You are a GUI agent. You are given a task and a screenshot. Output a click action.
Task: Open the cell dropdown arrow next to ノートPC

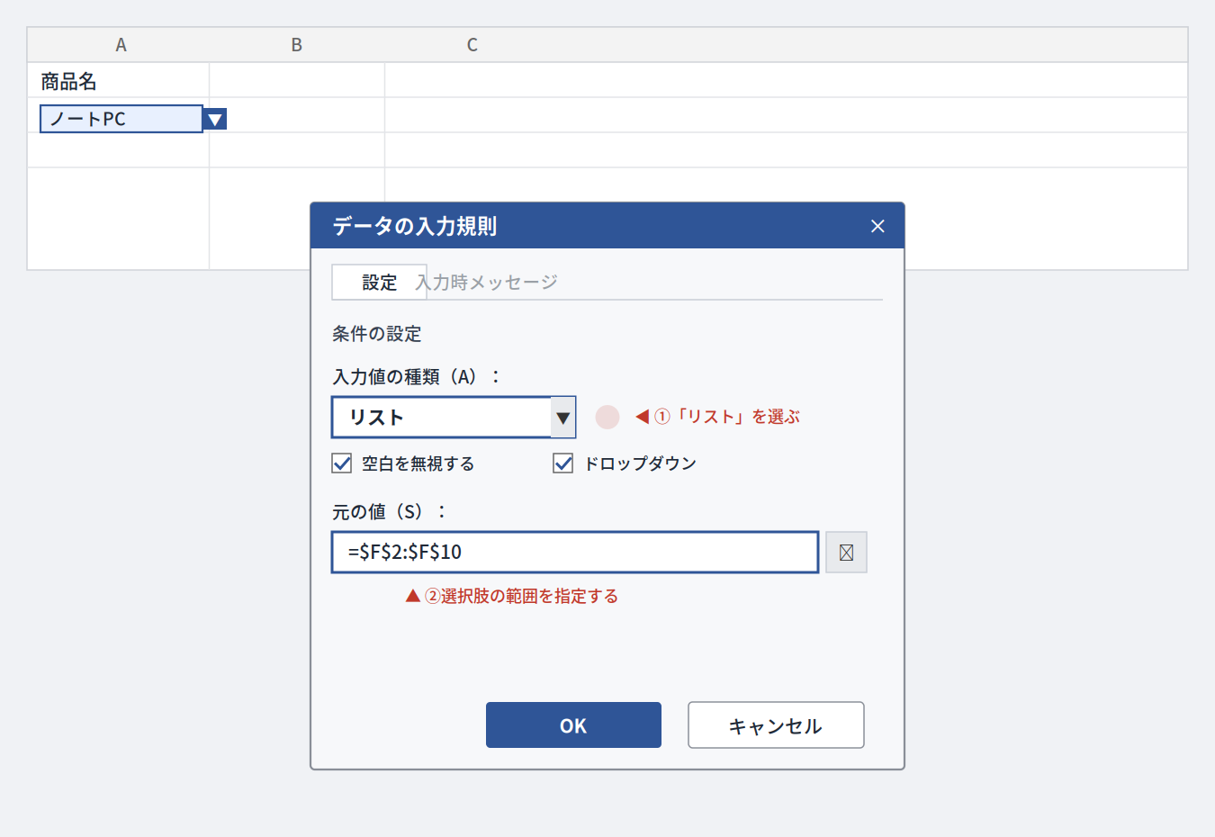[x=215, y=119]
